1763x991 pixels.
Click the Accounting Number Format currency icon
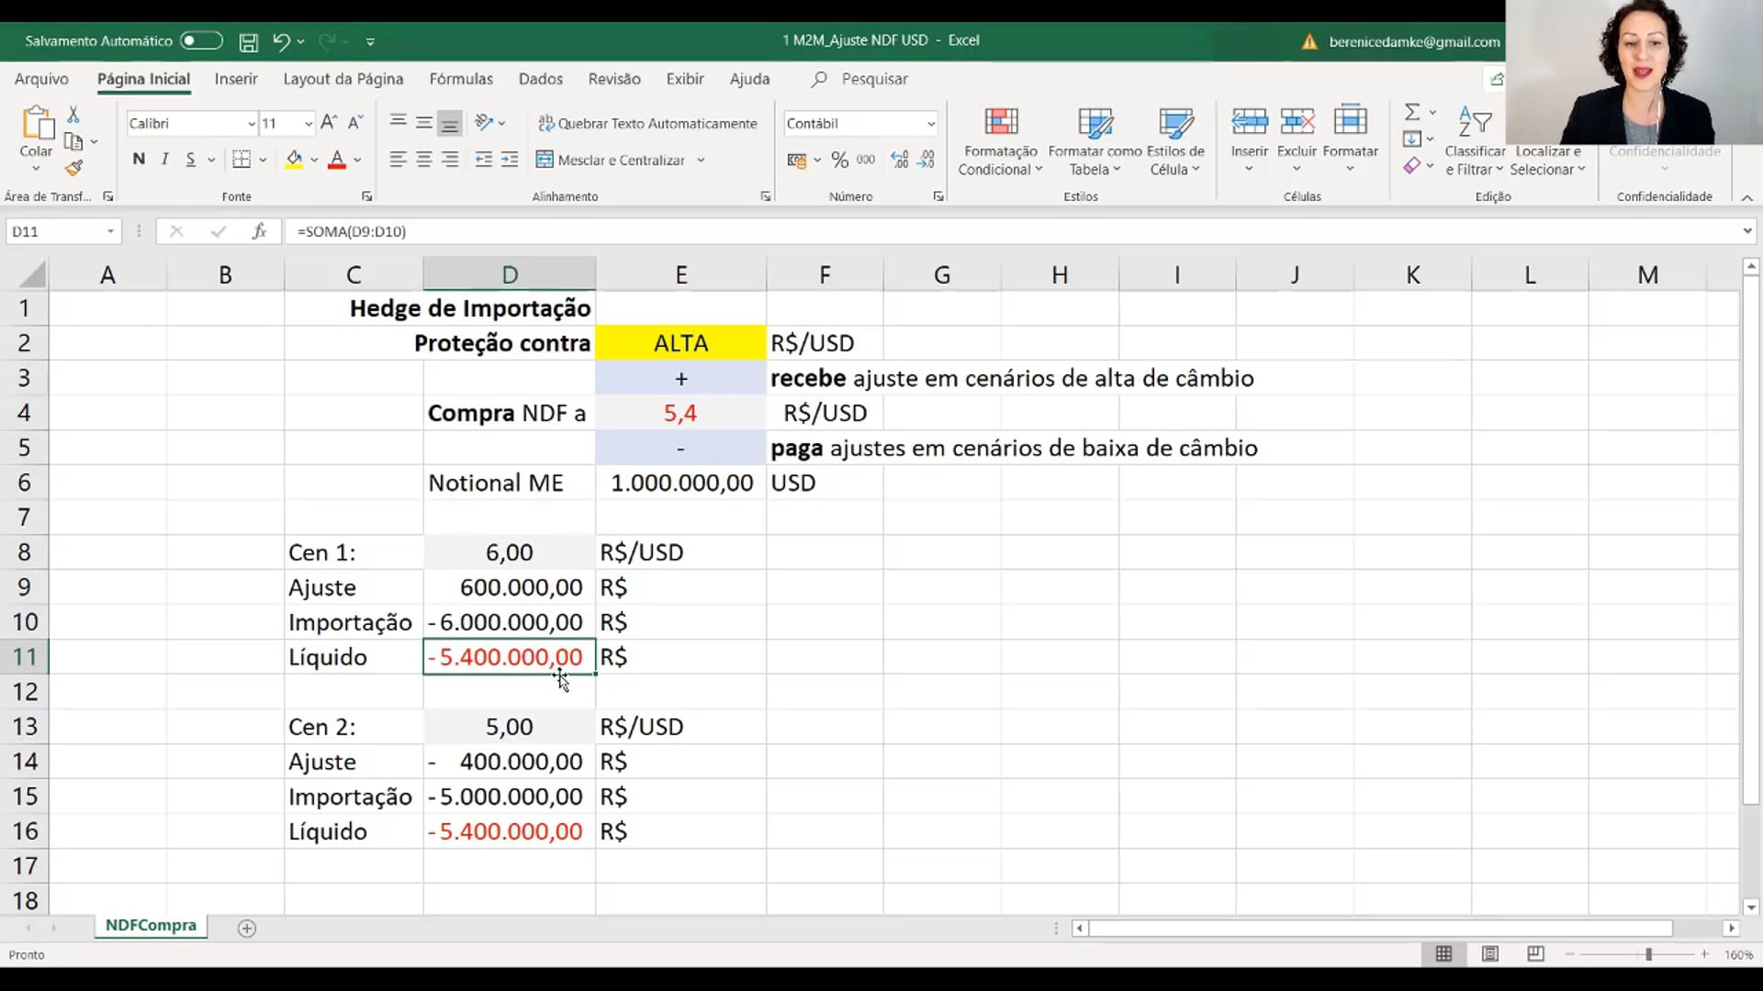pyautogui.click(x=796, y=160)
